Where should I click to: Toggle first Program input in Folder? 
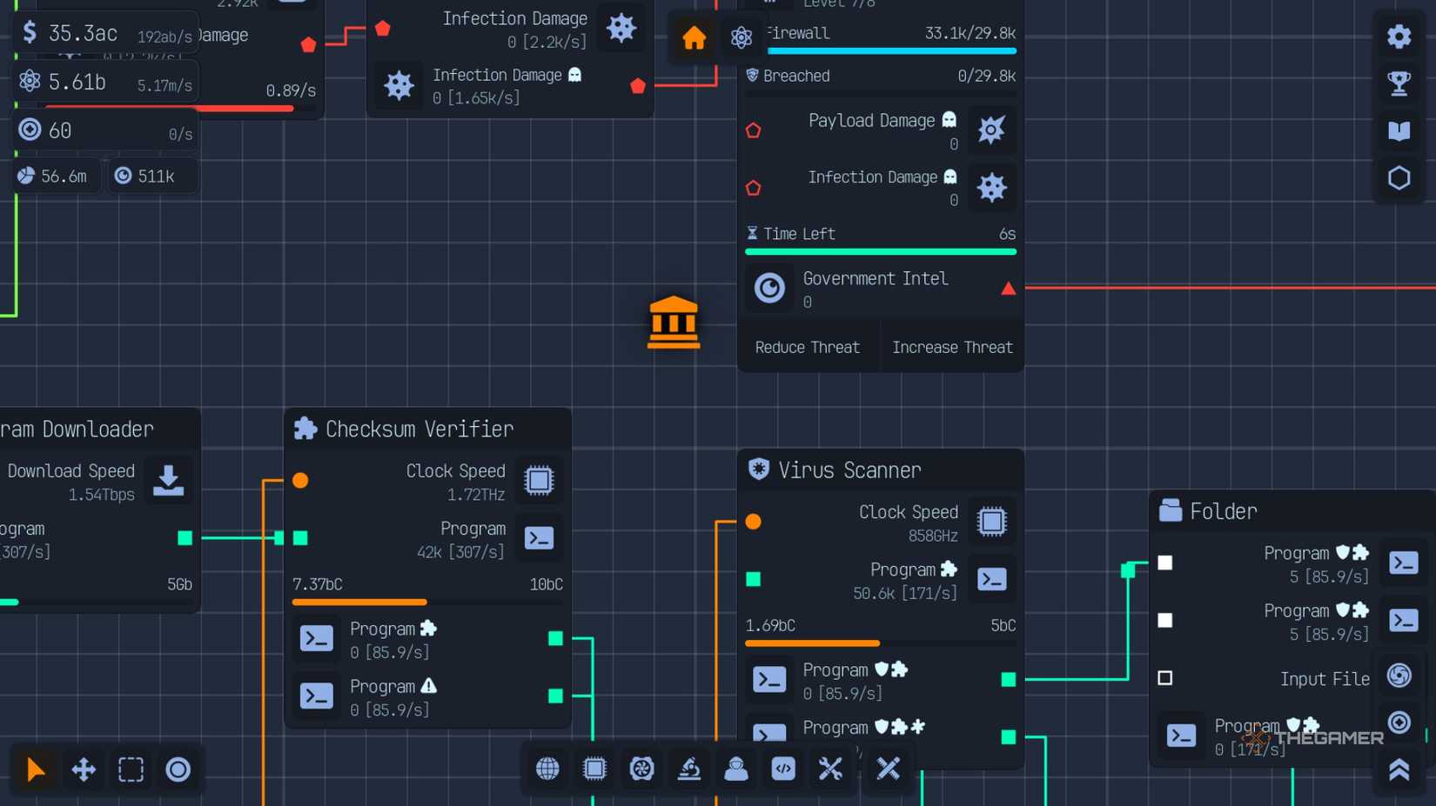click(1165, 563)
